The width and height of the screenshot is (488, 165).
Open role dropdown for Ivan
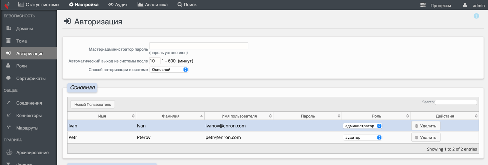click(x=362, y=126)
